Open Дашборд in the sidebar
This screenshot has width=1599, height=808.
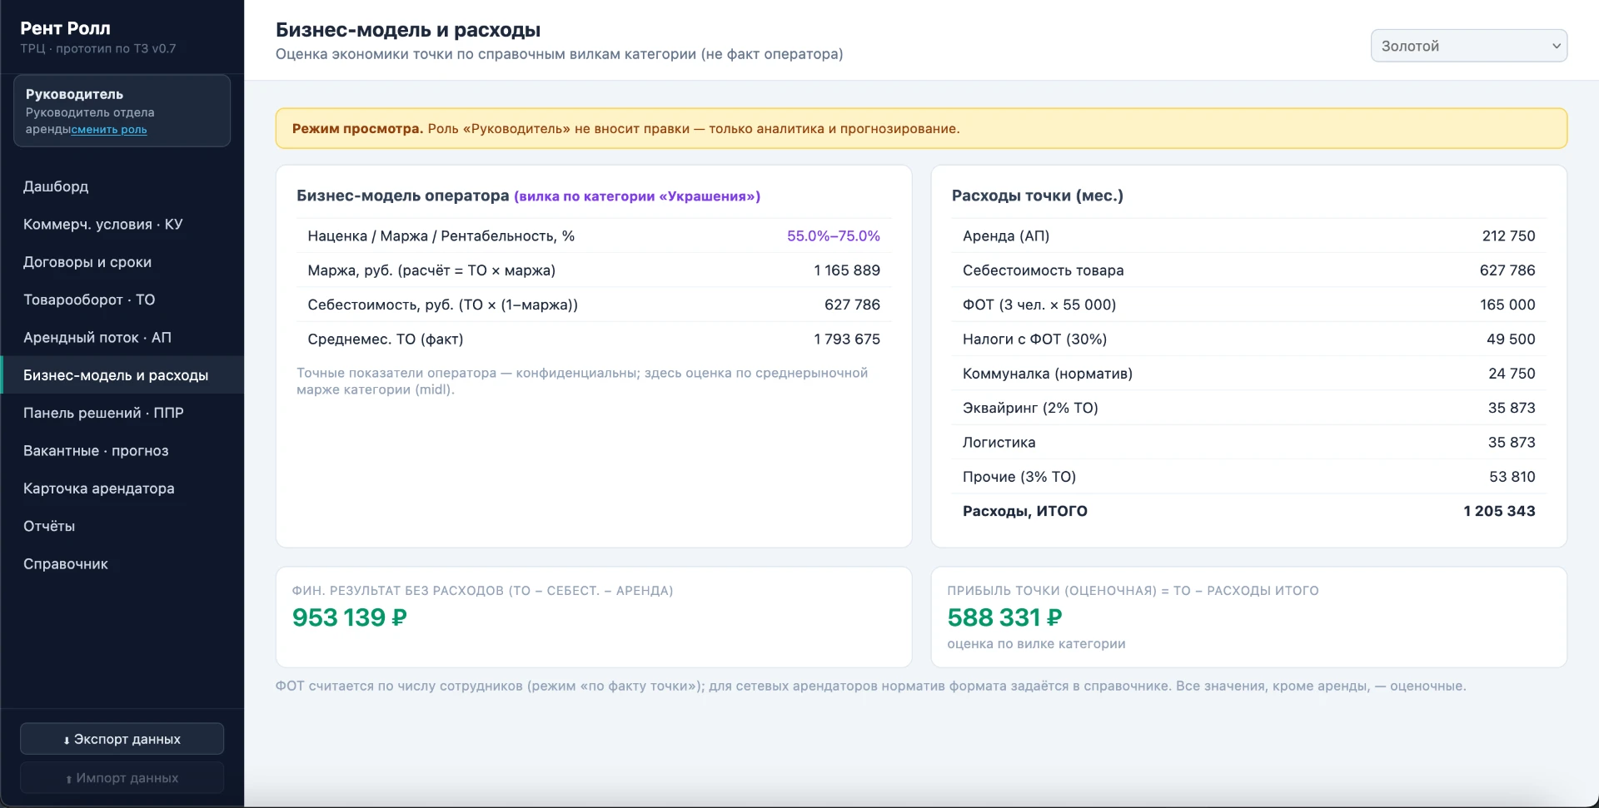(x=122, y=186)
